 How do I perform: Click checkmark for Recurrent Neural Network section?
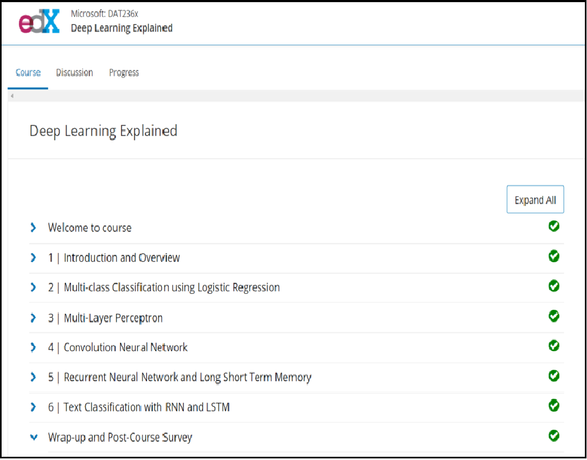point(554,376)
